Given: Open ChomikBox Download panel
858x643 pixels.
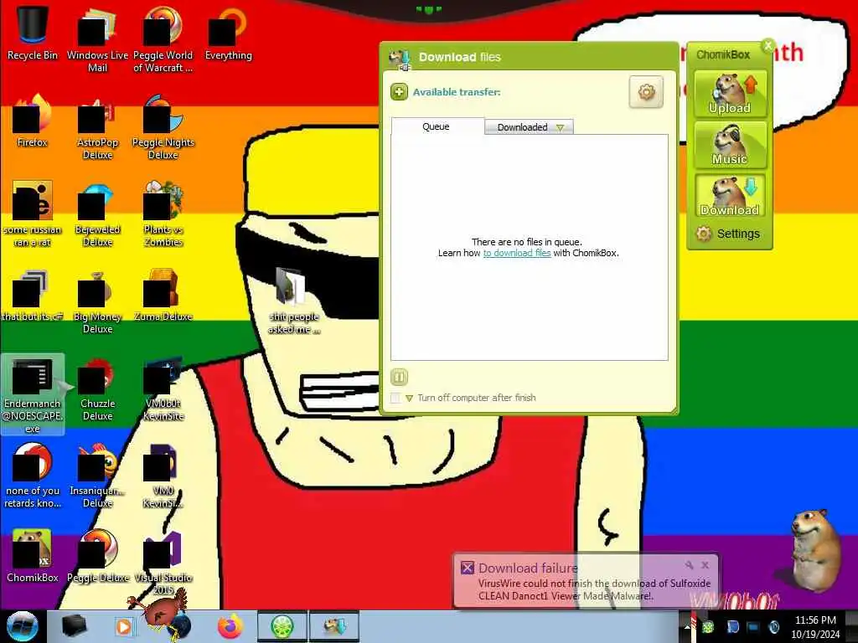Looking at the screenshot, I should [x=730, y=196].
